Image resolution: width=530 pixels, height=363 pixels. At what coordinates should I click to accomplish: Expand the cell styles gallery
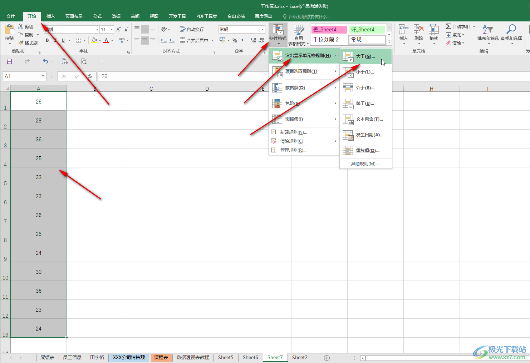coord(389,42)
